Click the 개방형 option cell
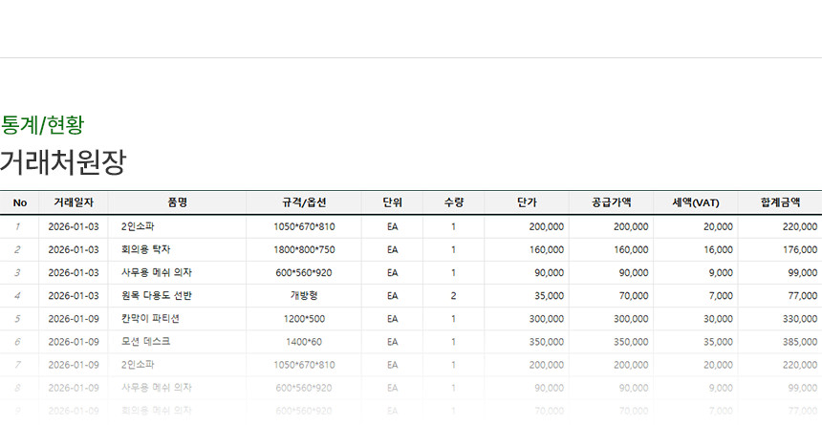This screenshot has width=822, height=425. pos(304,296)
